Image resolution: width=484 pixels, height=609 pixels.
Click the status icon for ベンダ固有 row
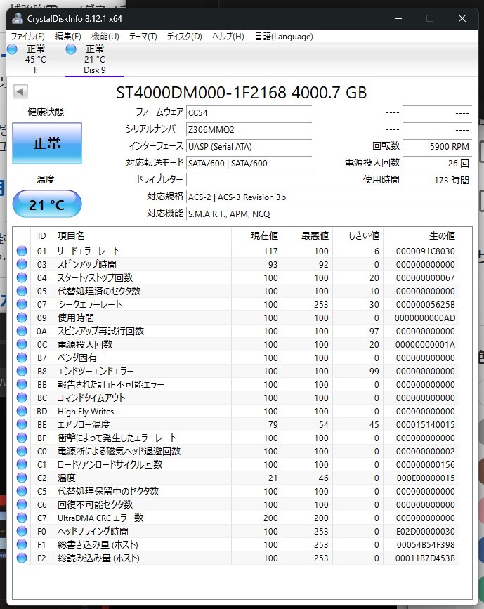click(22, 358)
